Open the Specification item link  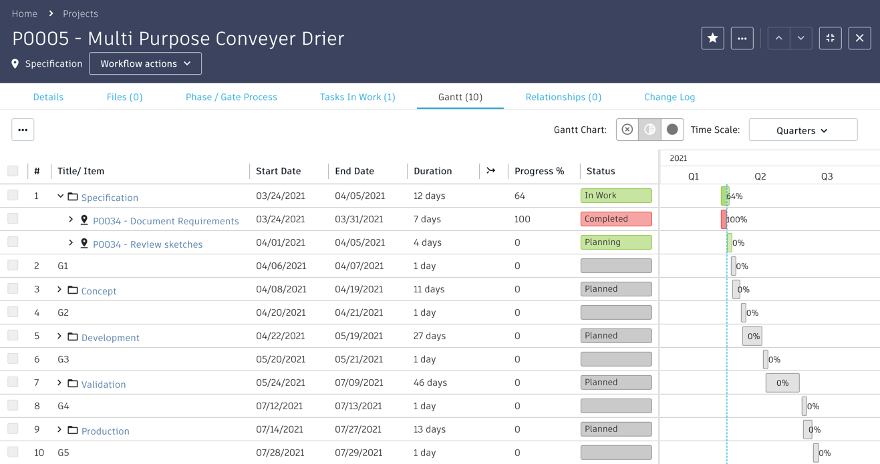110,198
